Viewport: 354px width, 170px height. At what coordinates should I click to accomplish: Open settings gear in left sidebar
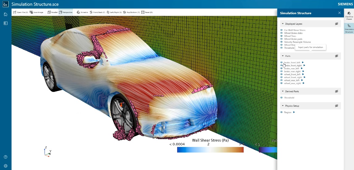[x=6, y=166]
